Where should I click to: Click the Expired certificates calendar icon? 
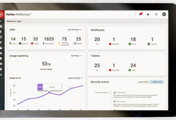coord(149,44)
